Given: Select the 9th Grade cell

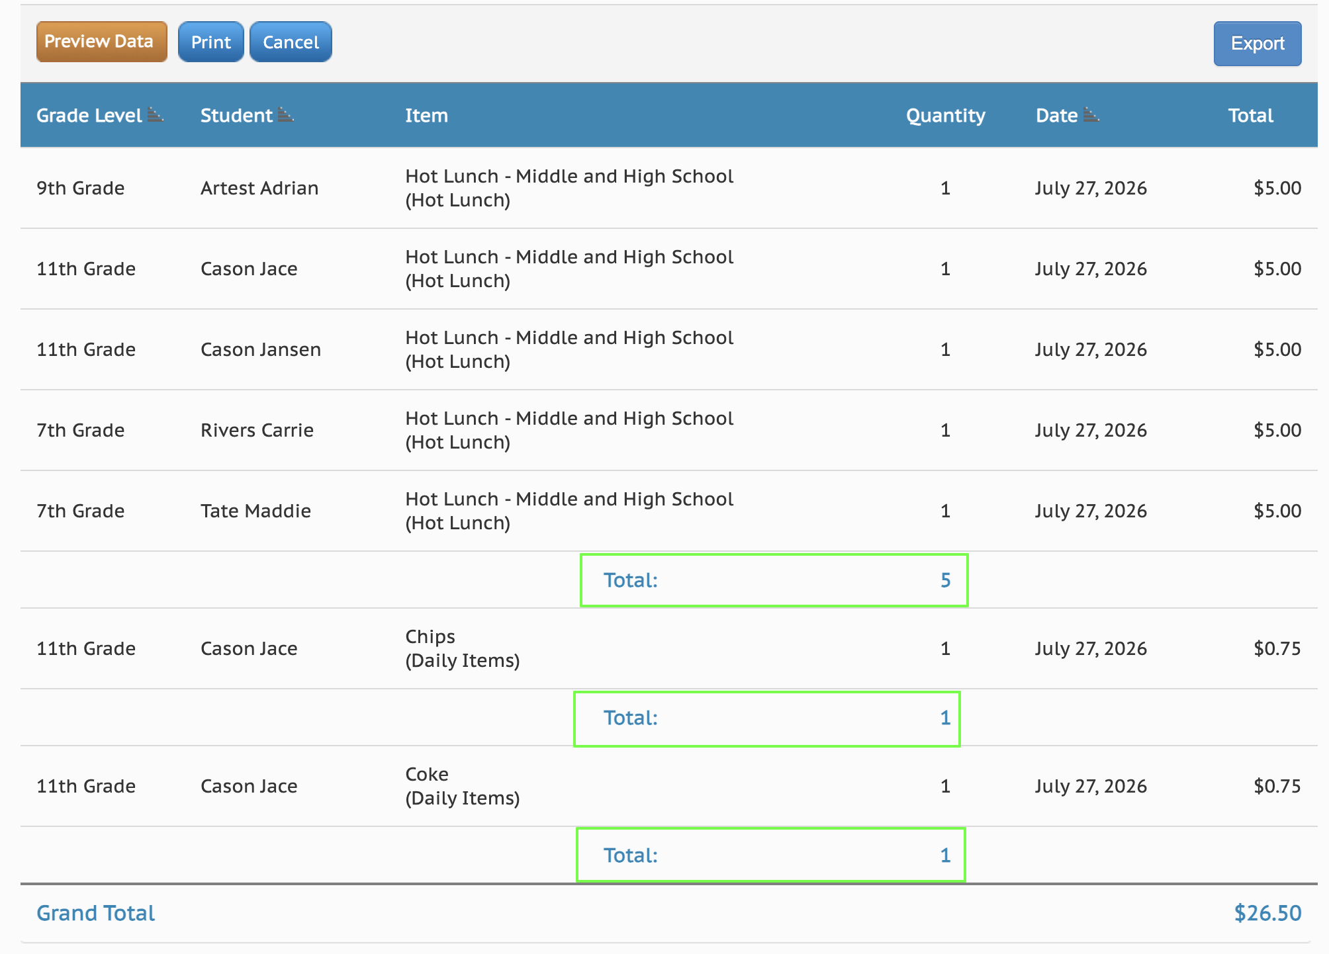Looking at the screenshot, I should coord(80,188).
